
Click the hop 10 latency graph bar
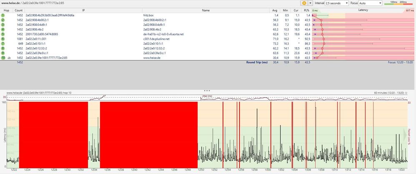(x=363, y=58)
